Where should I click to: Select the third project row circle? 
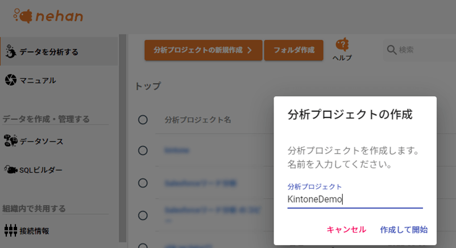pyautogui.click(x=143, y=216)
